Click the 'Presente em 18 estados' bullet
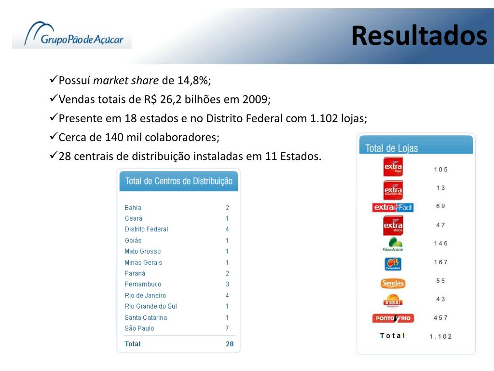The width and height of the screenshot is (494, 371). pyautogui.click(x=208, y=118)
